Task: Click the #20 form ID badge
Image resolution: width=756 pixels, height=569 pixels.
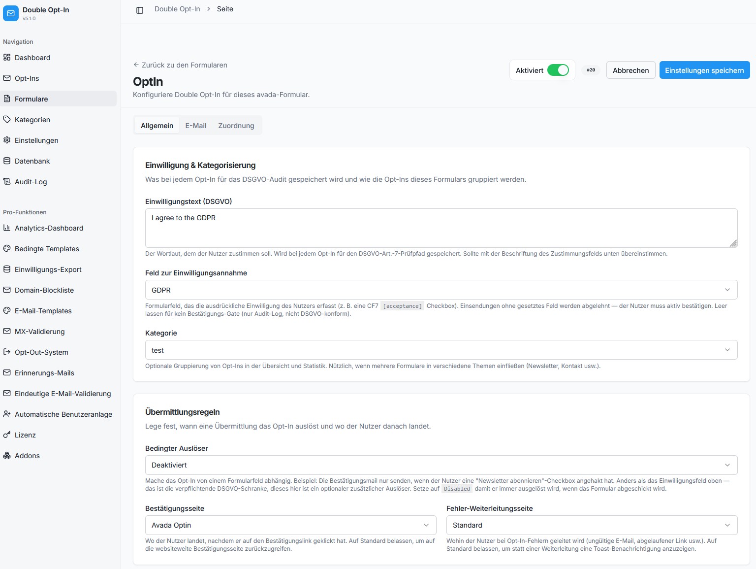Action: pyautogui.click(x=591, y=70)
